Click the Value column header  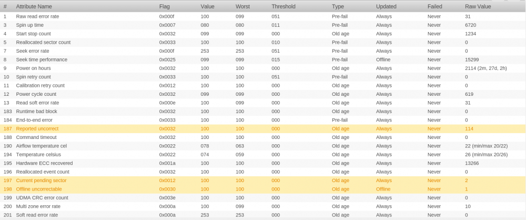[x=207, y=6]
